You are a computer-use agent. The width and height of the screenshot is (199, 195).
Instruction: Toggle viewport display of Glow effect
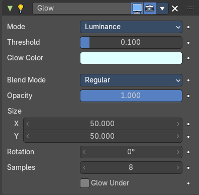click(x=137, y=8)
